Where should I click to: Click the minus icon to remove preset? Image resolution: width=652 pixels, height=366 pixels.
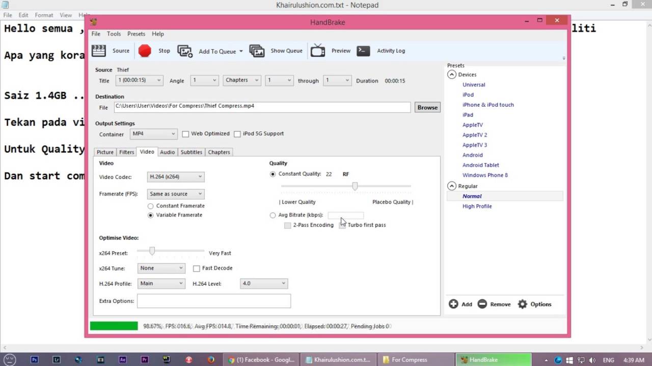click(482, 304)
